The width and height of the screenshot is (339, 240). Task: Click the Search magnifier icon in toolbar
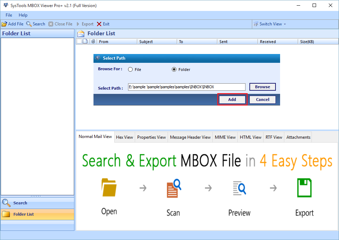pyautogui.click(x=29, y=24)
